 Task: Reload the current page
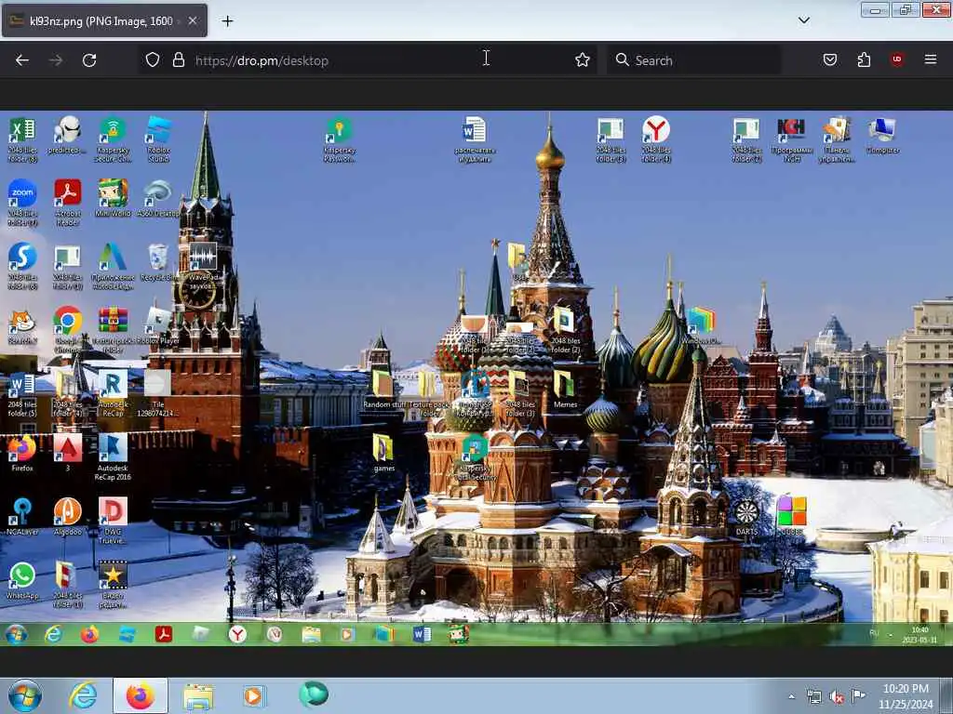pos(89,60)
